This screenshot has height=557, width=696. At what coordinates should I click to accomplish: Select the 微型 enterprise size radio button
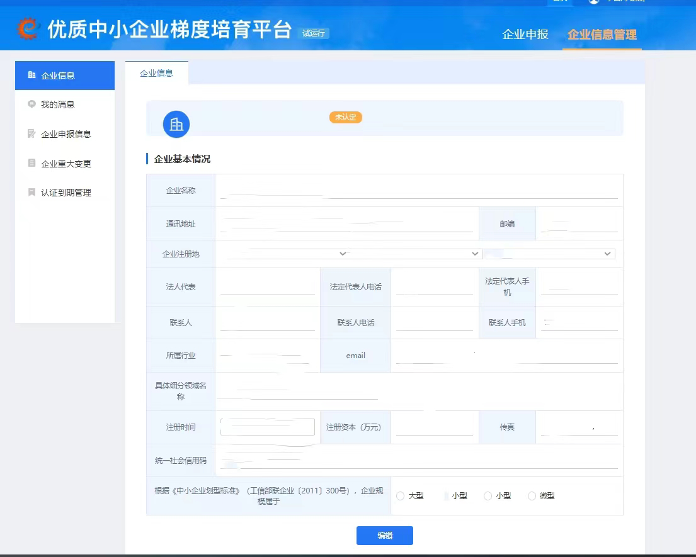tap(532, 496)
